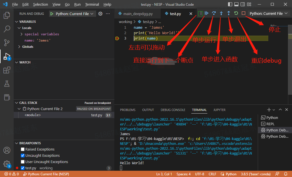The height and width of the screenshot is (177, 292).
Task: Click the green Restart debug button
Action: [x=236, y=13]
